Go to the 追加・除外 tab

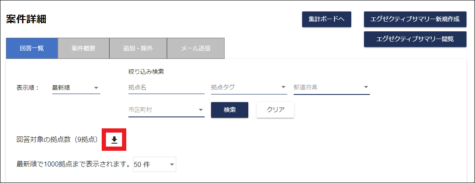coord(138,48)
